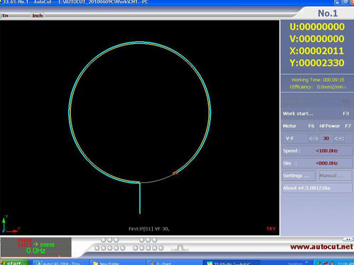The image size is (354, 265).
Task: Click the Desktop toolbar label in taskbar
Action: tap(295, 263)
